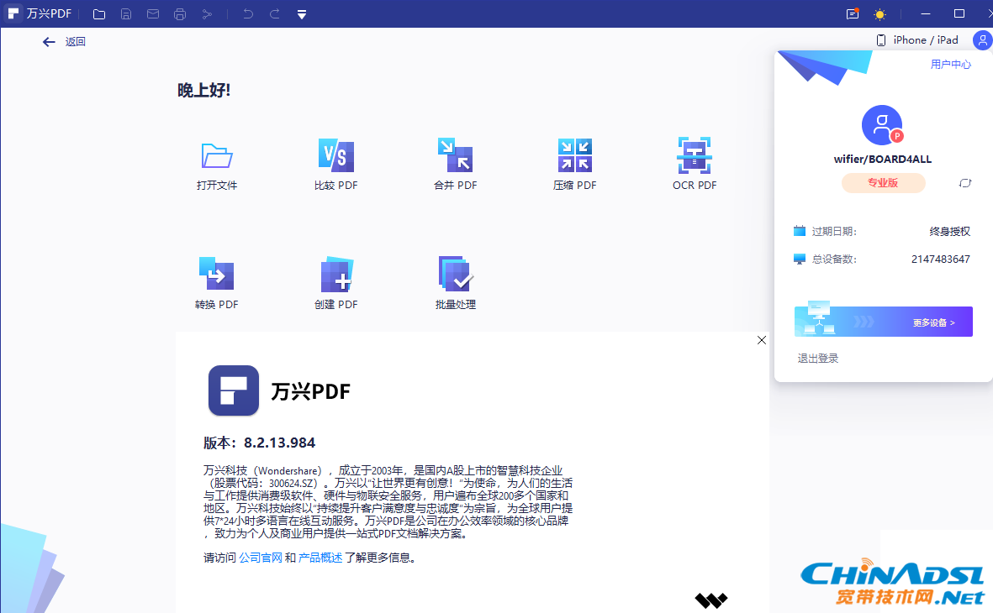
Task: Open the 产品概述 link
Action: 320,558
